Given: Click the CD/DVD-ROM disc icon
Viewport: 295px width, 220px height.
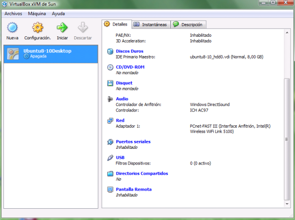Looking at the screenshot, I should [x=111, y=67].
